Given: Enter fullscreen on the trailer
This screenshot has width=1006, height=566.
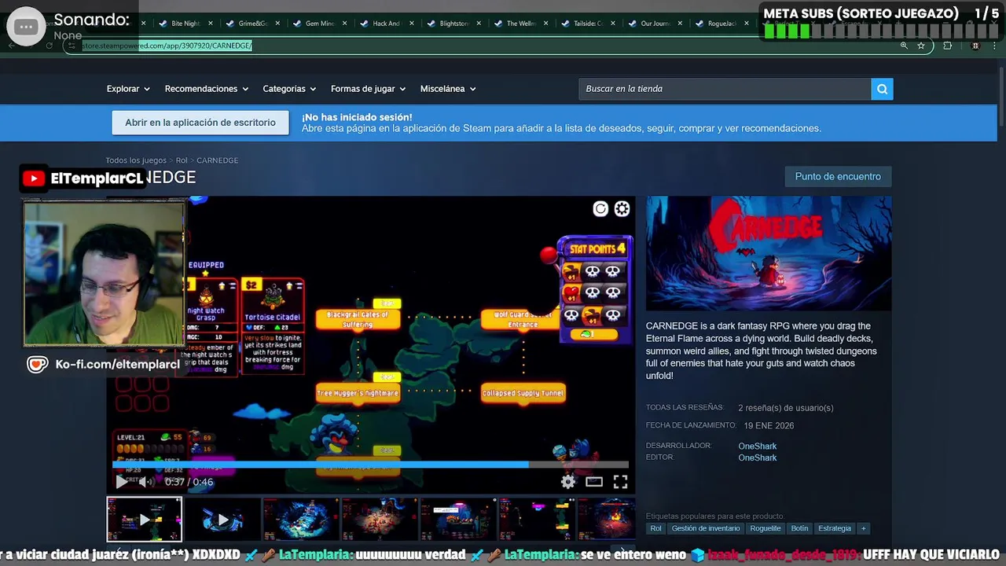Looking at the screenshot, I should tap(620, 482).
